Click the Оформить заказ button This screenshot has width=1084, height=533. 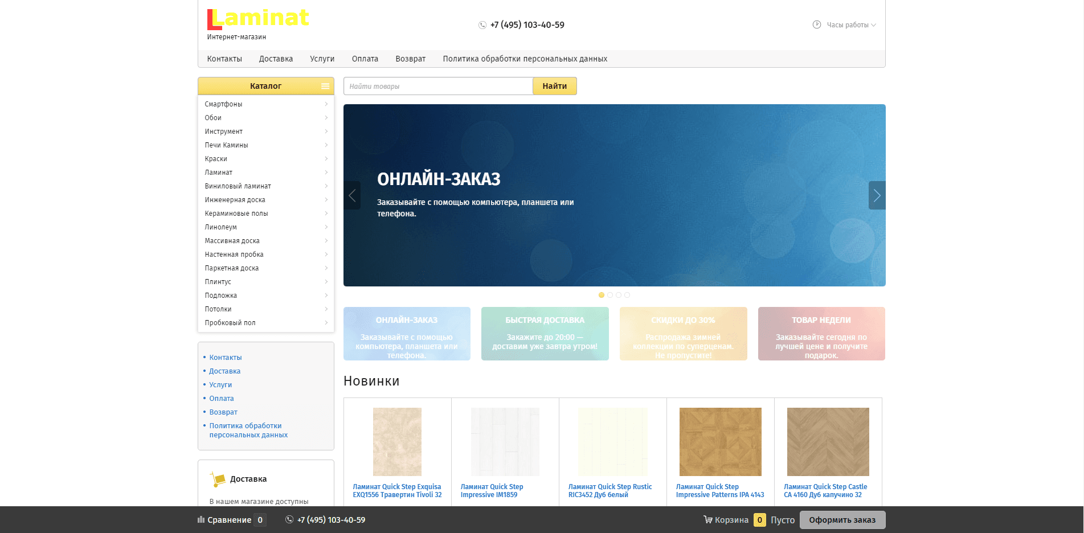(842, 519)
